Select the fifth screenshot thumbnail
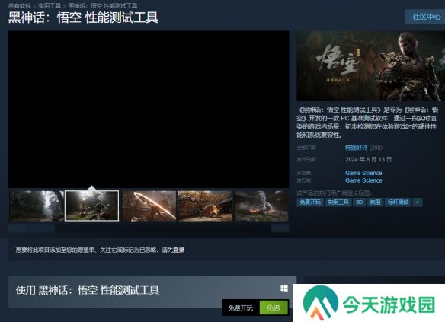This screenshot has width=445, height=322. coord(261,206)
